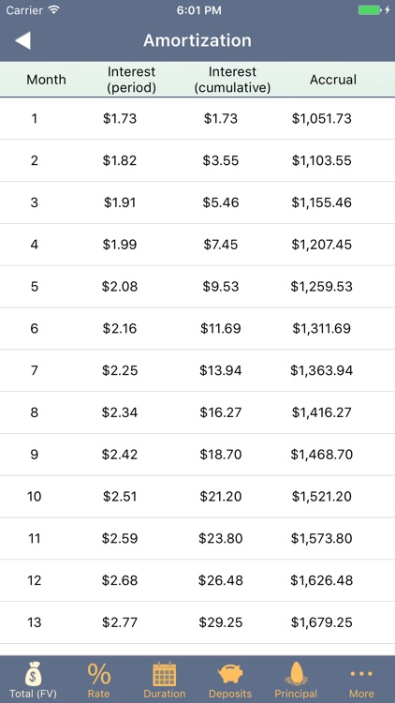
Task: Tap the back arrow icon
Action: pos(22,40)
